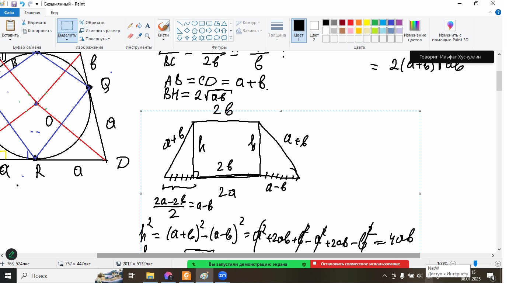The image size is (509, 286).
Task: Open the File (Файл) menu
Action: tap(9, 13)
